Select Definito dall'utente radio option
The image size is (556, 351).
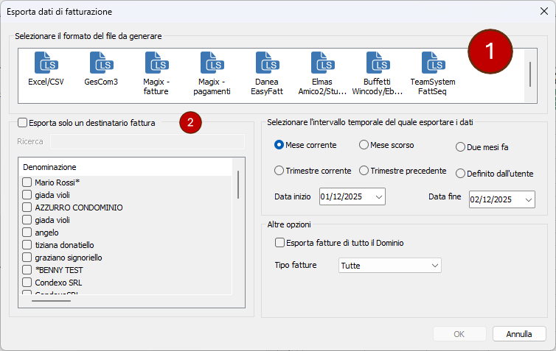(x=461, y=174)
